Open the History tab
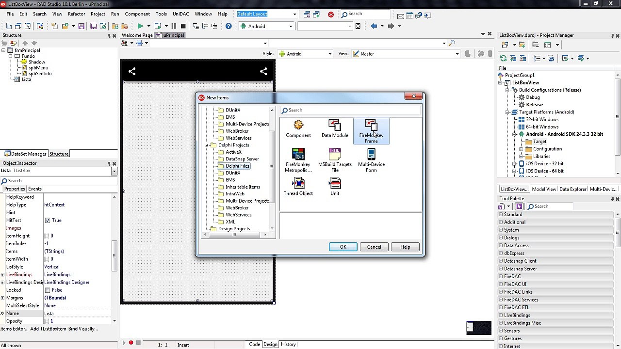 point(288,344)
